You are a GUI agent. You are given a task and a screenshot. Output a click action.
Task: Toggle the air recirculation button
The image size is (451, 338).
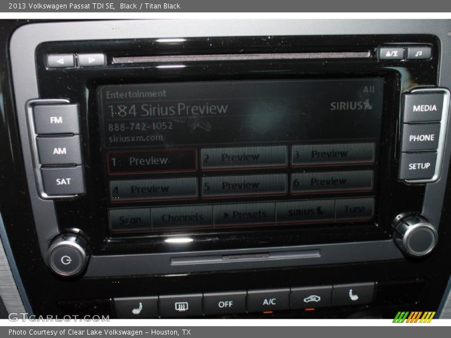311,299
